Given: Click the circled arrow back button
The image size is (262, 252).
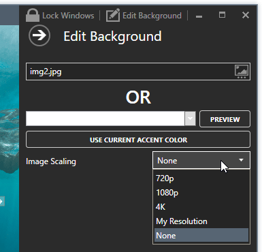Looking at the screenshot, I should click(x=39, y=35).
